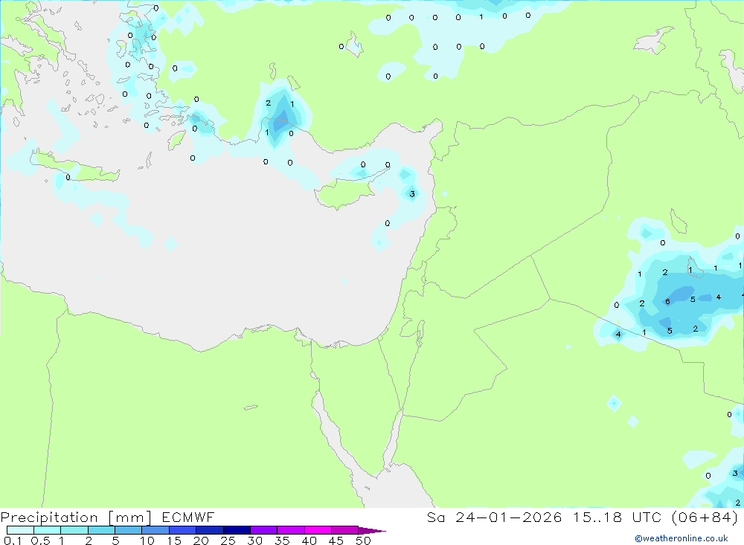Click the above-50 arrow tip of the legend
Viewport: 744px width, 545px height.
pos(371,531)
